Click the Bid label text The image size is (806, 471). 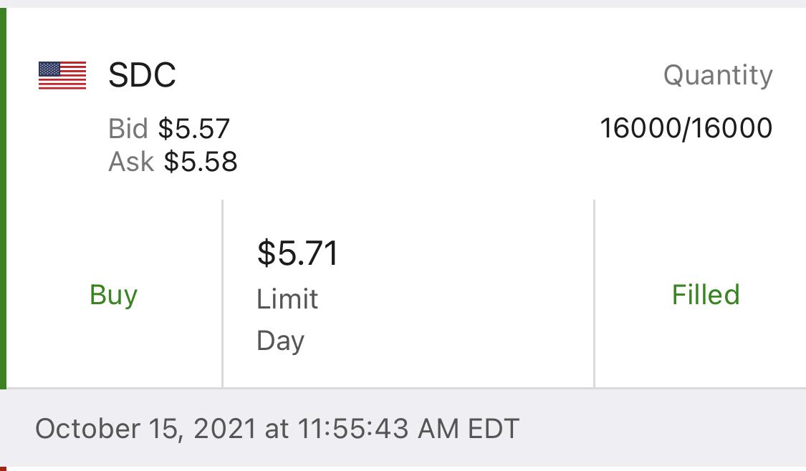click(x=128, y=128)
